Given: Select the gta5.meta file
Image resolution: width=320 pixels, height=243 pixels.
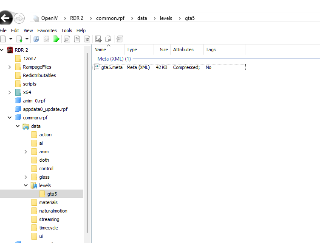Looking at the screenshot, I should click(x=169, y=67).
